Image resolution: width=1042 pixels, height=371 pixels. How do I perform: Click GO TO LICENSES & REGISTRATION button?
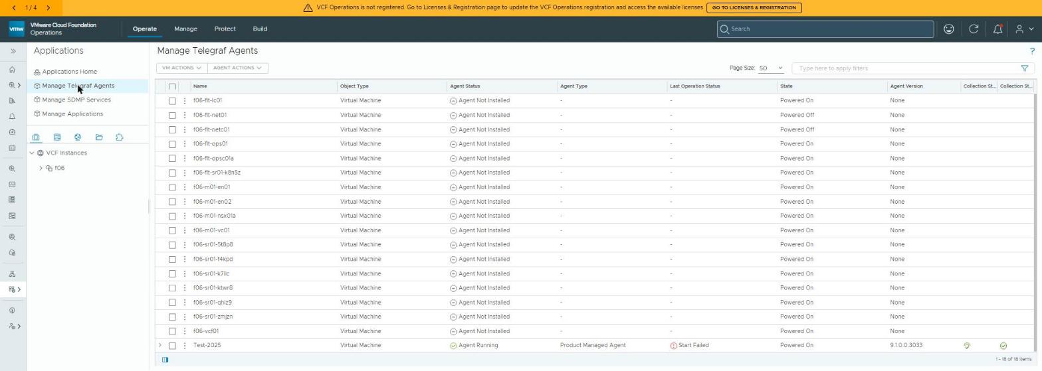pyautogui.click(x=754, y=8)
